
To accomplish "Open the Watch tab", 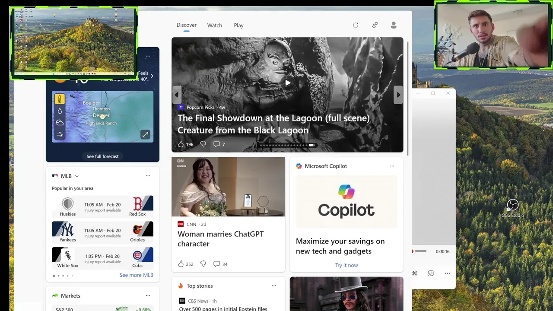I will (x=214, y=25).
